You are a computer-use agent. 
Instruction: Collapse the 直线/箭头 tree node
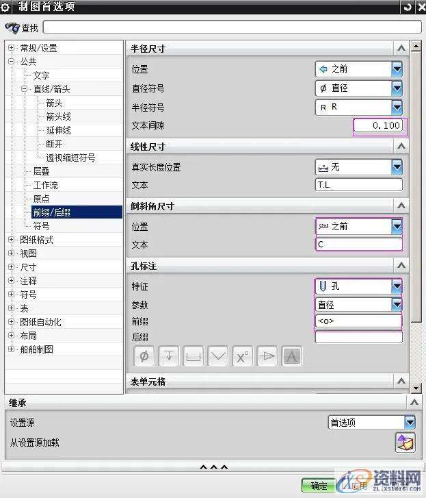pos(25,88)
